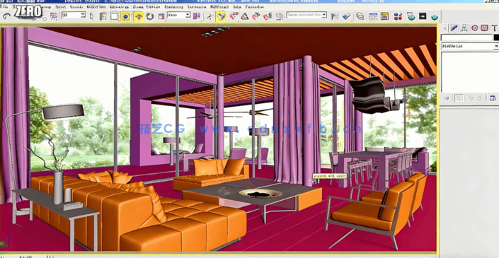Open the Layer Manager icon
499x258 pixels.
click(360, 16)
